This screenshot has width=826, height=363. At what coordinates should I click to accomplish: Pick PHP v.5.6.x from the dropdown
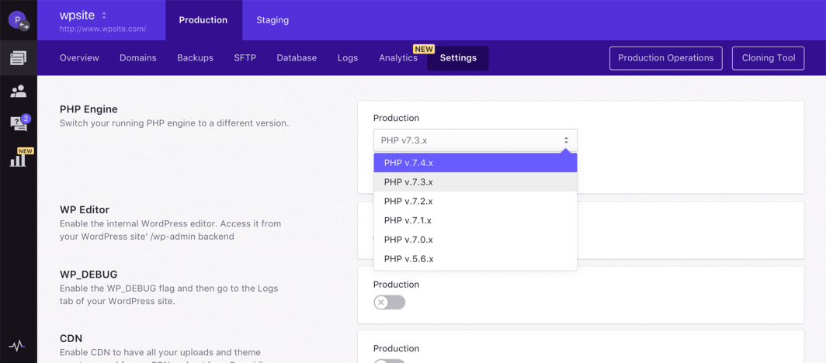click(x=475, y=258)
